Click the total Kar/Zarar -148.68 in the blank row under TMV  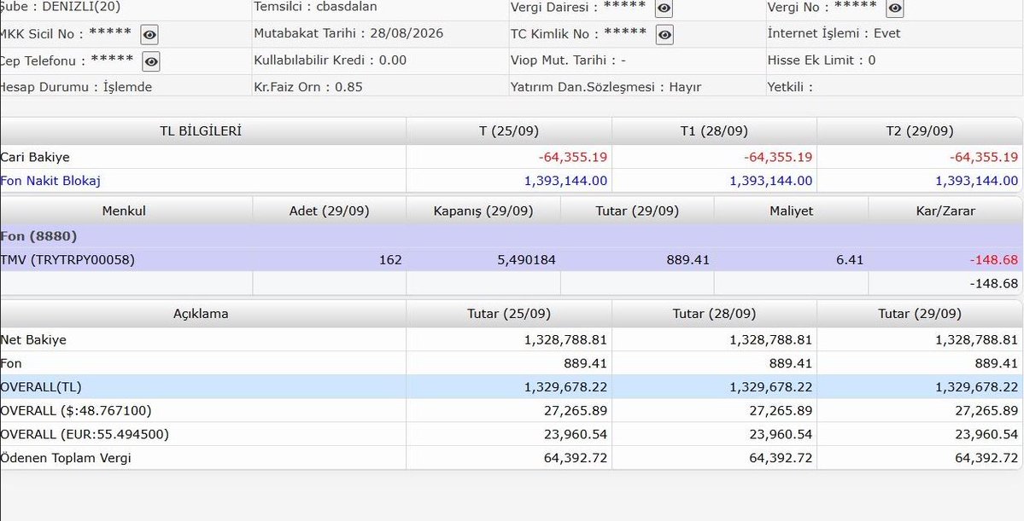(994, 284)
